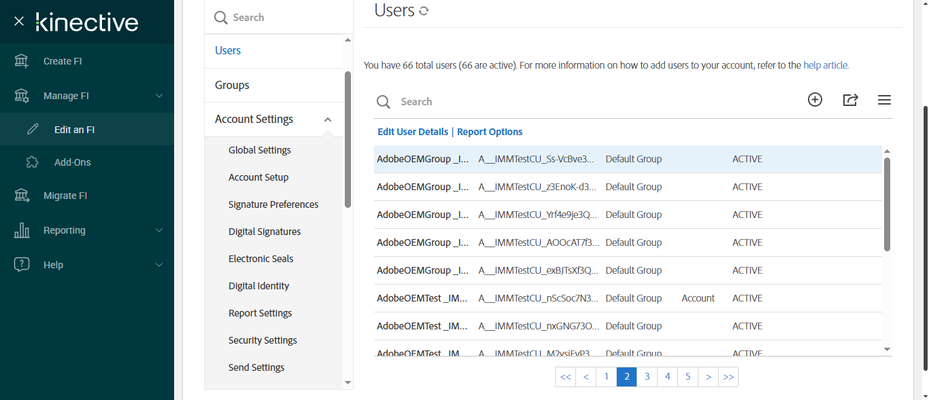Open the help article link
Image resolution: width=929 pixels, height=400 pixels.
pyautogui.click(x=826, y=65)
